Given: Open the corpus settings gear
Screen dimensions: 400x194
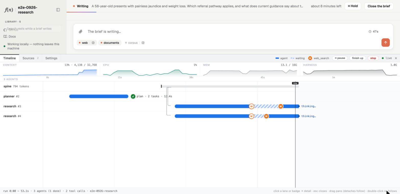Looking at the screenshot, I should pyautogui.click(x=143, y=43).
